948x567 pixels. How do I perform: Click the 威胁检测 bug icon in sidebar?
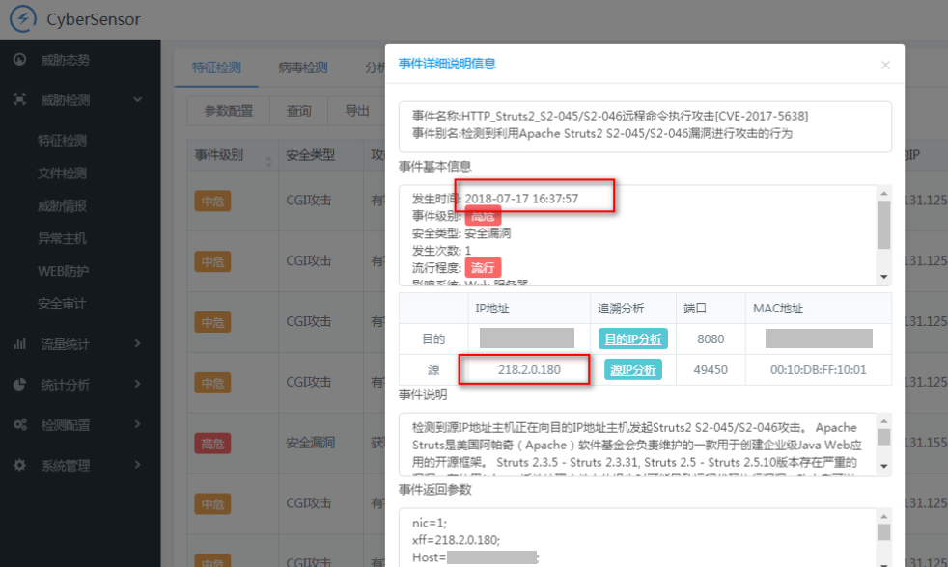pos(19,99)
